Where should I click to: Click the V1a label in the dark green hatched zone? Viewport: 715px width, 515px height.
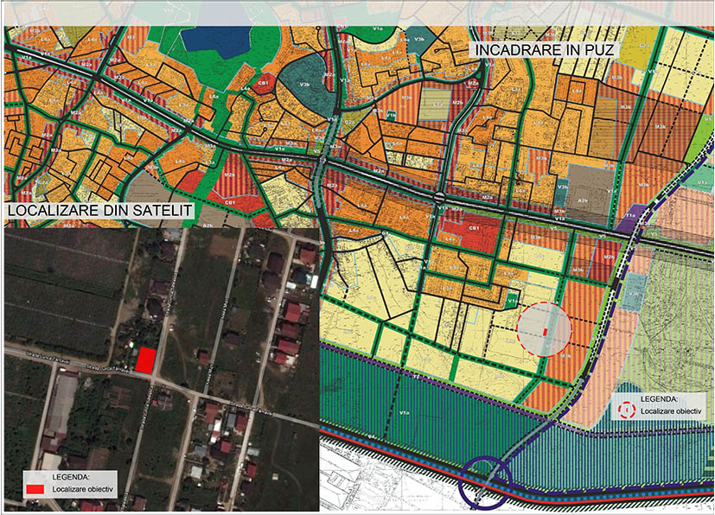(x=404, y=413)
